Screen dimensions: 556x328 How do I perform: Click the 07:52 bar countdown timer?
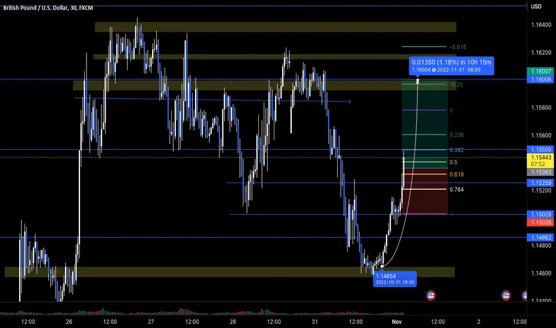coord(538,164)
